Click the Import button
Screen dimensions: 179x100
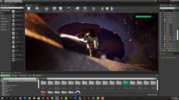(15, 76)
